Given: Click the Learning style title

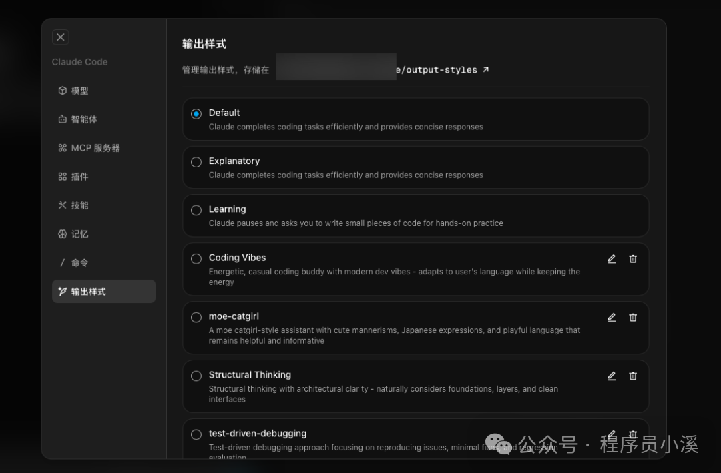Looking at the screenshot, I should 227,209.
